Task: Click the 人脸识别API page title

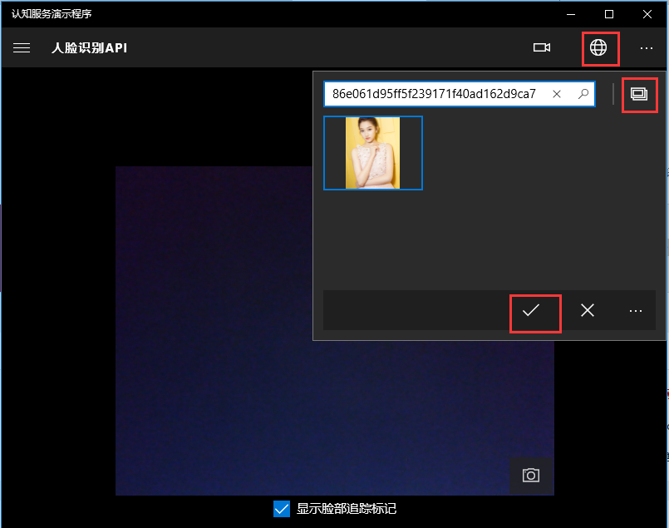Action: click(x=89, y=48)
